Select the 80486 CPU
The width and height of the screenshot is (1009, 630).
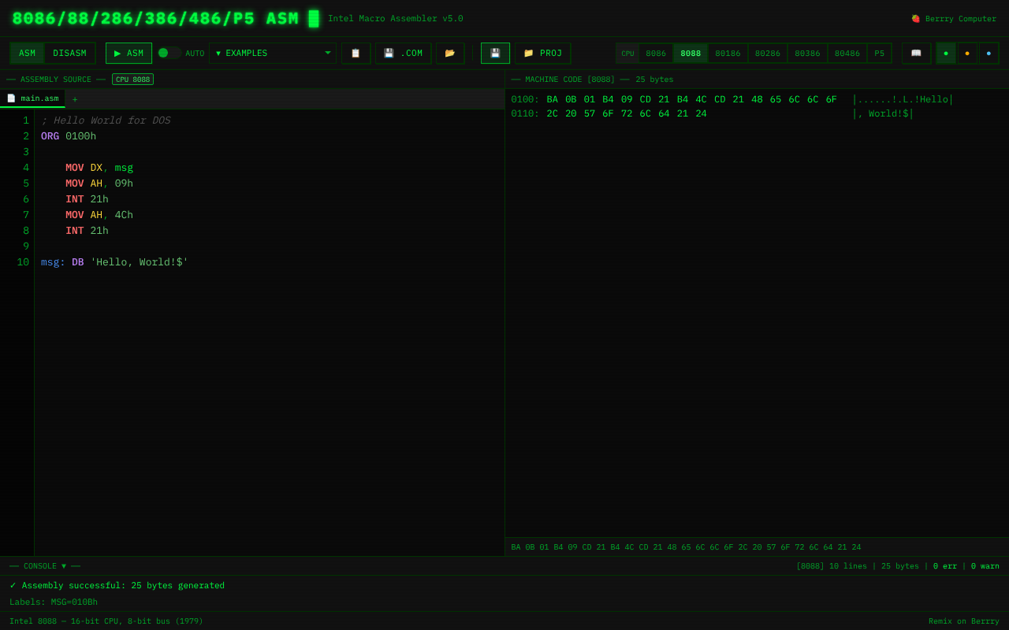point(847,54)
